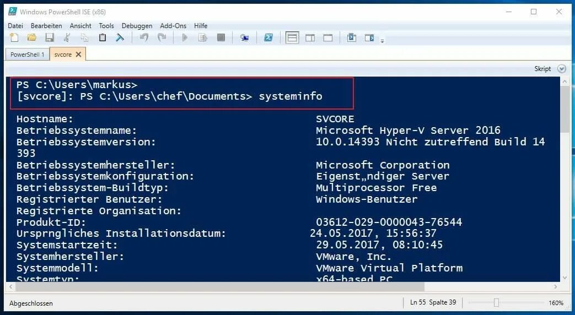Stop operation square icon
The width and height of the screenshot is (575, 315).
pyautogui.click(x=221, y=38)
